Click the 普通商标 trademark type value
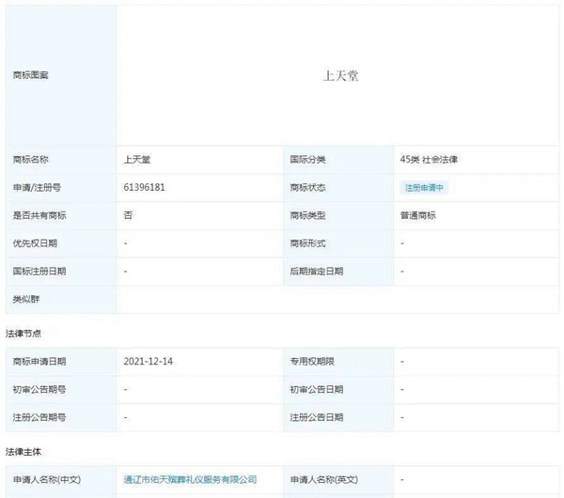 click(x=417, y=215)
